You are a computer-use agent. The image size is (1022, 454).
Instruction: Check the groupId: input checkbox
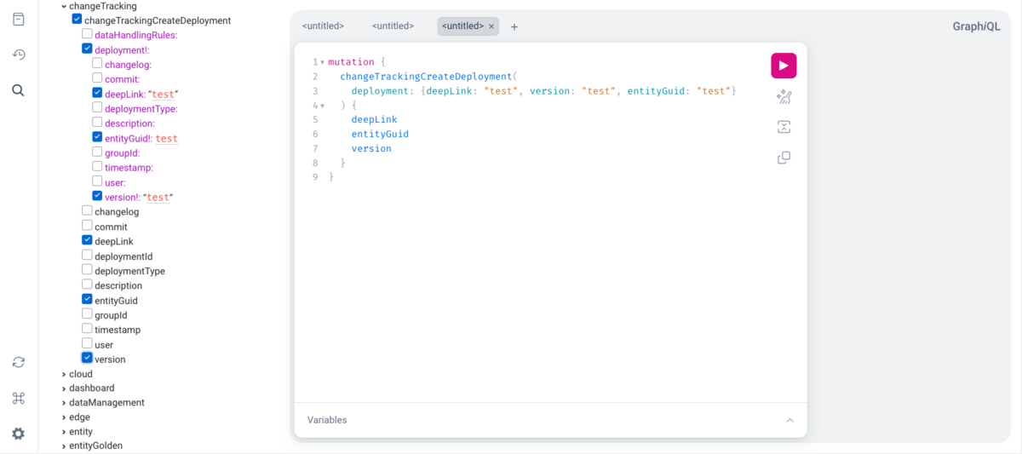(97, 152)
